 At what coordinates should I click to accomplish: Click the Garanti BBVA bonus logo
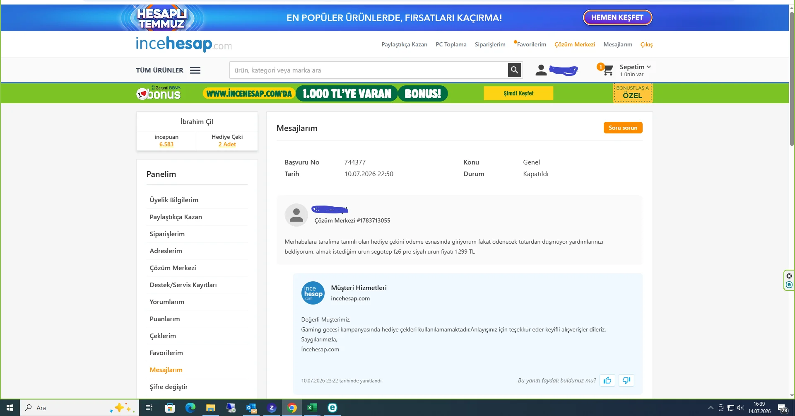coord(159,93)
